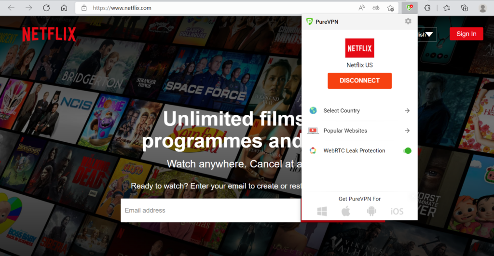Open the browser extensions puzzle icon

(427, 8)
